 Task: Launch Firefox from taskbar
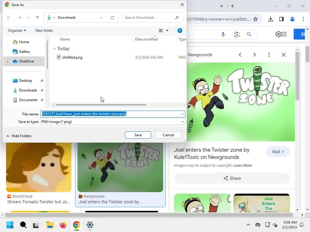tap(63, 225)
